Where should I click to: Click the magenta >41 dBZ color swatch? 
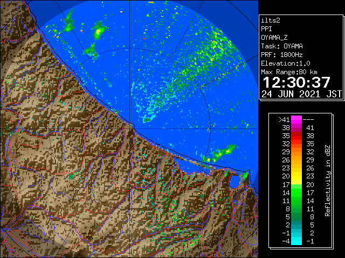coord(296,119)
